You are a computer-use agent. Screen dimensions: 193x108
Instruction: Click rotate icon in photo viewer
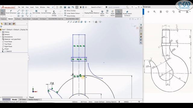pyautogui.click(x=173, y=12)
